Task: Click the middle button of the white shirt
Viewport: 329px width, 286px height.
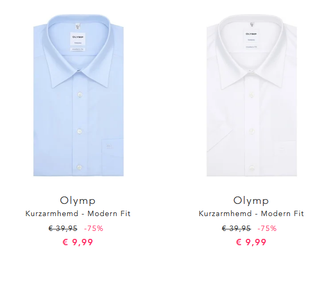Action: tap(252, 131)
